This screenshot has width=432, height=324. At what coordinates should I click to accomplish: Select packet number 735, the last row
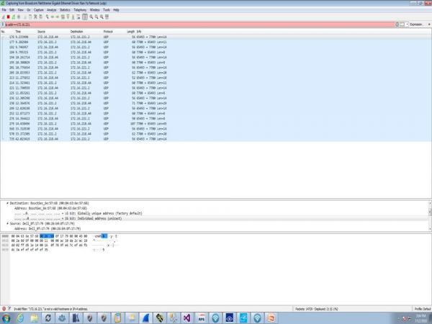pos(216,139)
